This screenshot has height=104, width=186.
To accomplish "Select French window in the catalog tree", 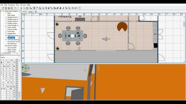I will coord(12,29).
